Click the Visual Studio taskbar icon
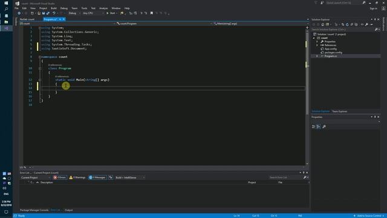Viewport: 387px width, 218px height. 6,28
